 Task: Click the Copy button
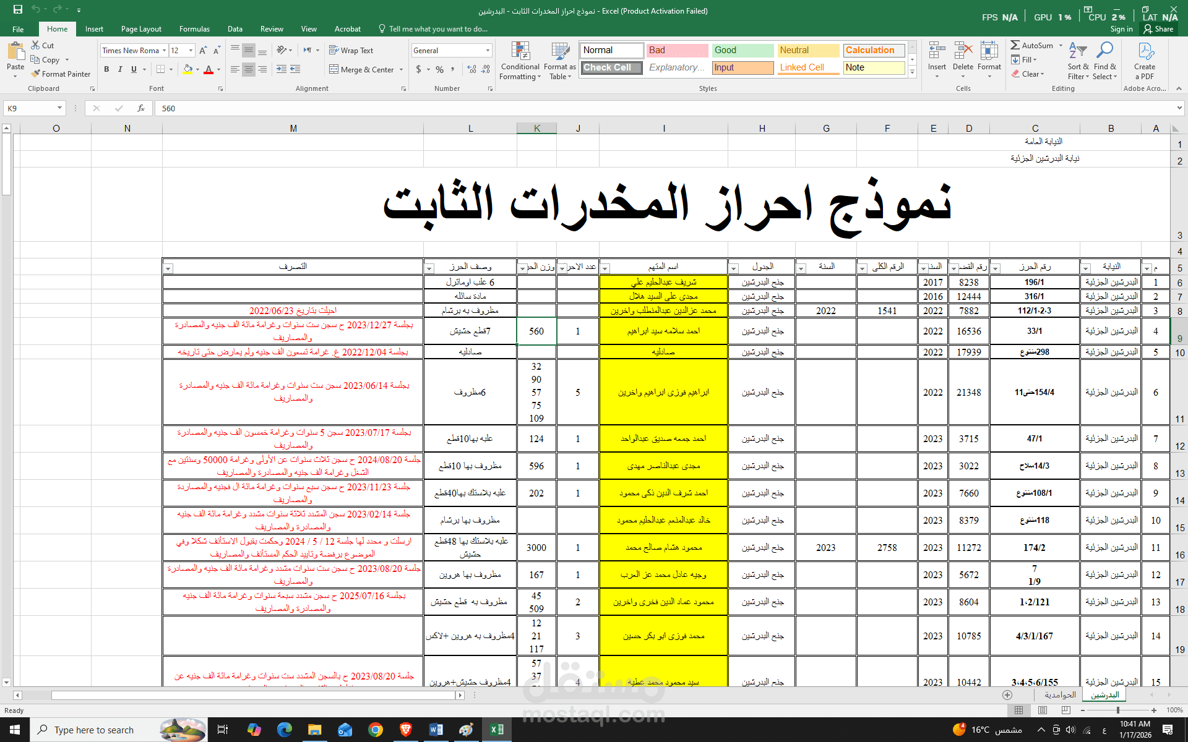pos(46,60)
